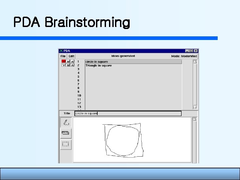Click the circle sketch in drawing canvas
The width and height of the screenshot is (240, 180).
pyautogui.click(x=123, y=140)
